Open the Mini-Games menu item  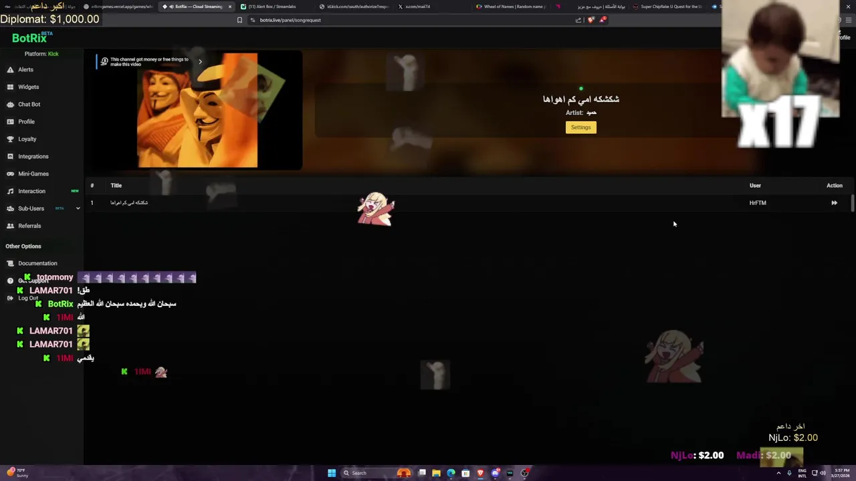tap(33, 174)
